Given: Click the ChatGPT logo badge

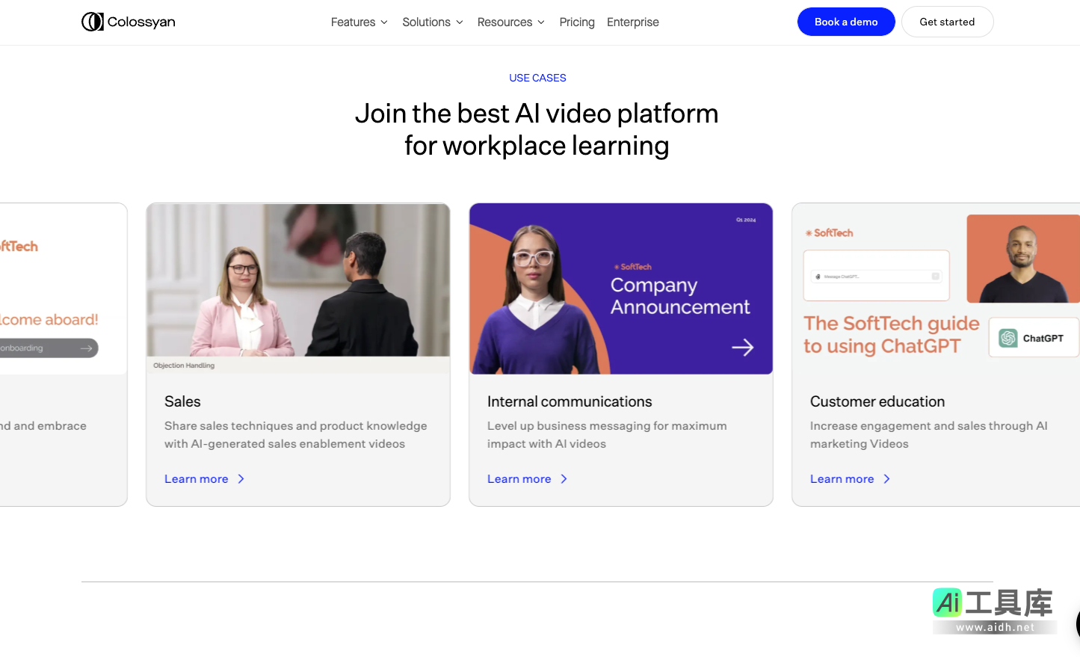Looking at the screenshot, I should (x=1033, y=338).
